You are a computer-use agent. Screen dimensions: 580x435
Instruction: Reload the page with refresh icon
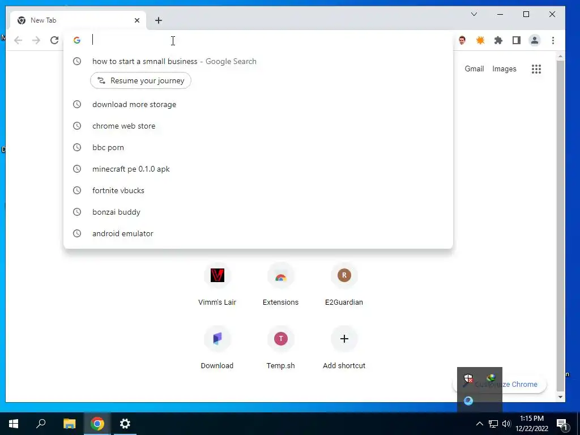pos(54,40)
